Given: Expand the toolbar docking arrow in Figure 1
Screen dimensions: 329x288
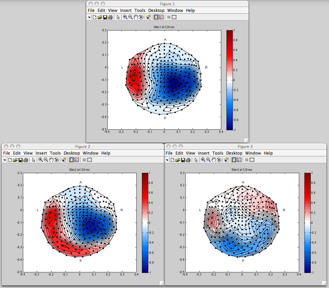Looking at the screenshot, I should coord(89,17).
